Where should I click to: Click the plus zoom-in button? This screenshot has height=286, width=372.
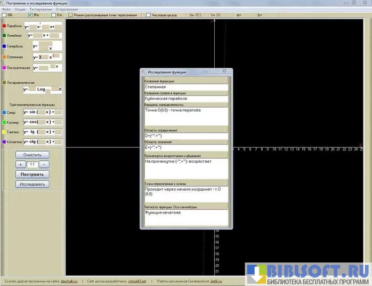coord(21,165)
